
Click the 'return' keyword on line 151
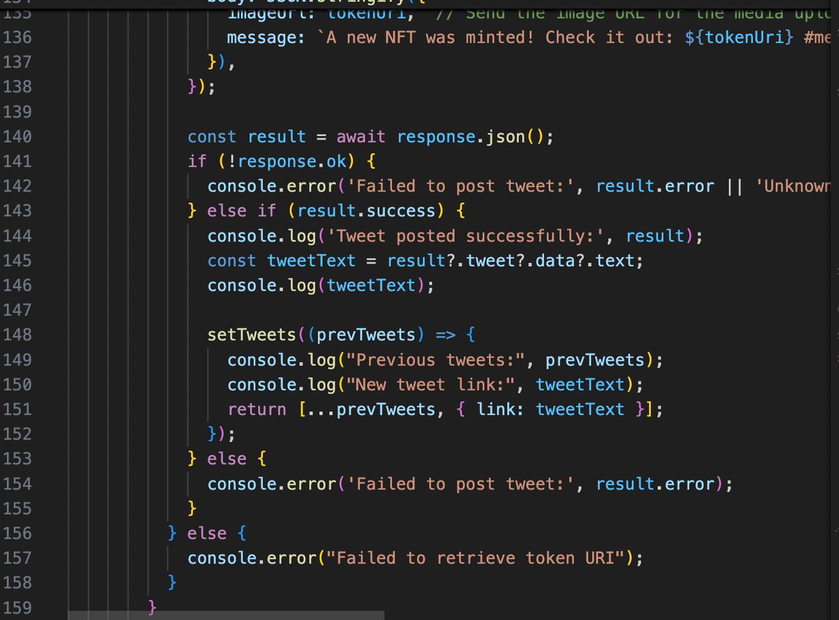click(257, 409)
